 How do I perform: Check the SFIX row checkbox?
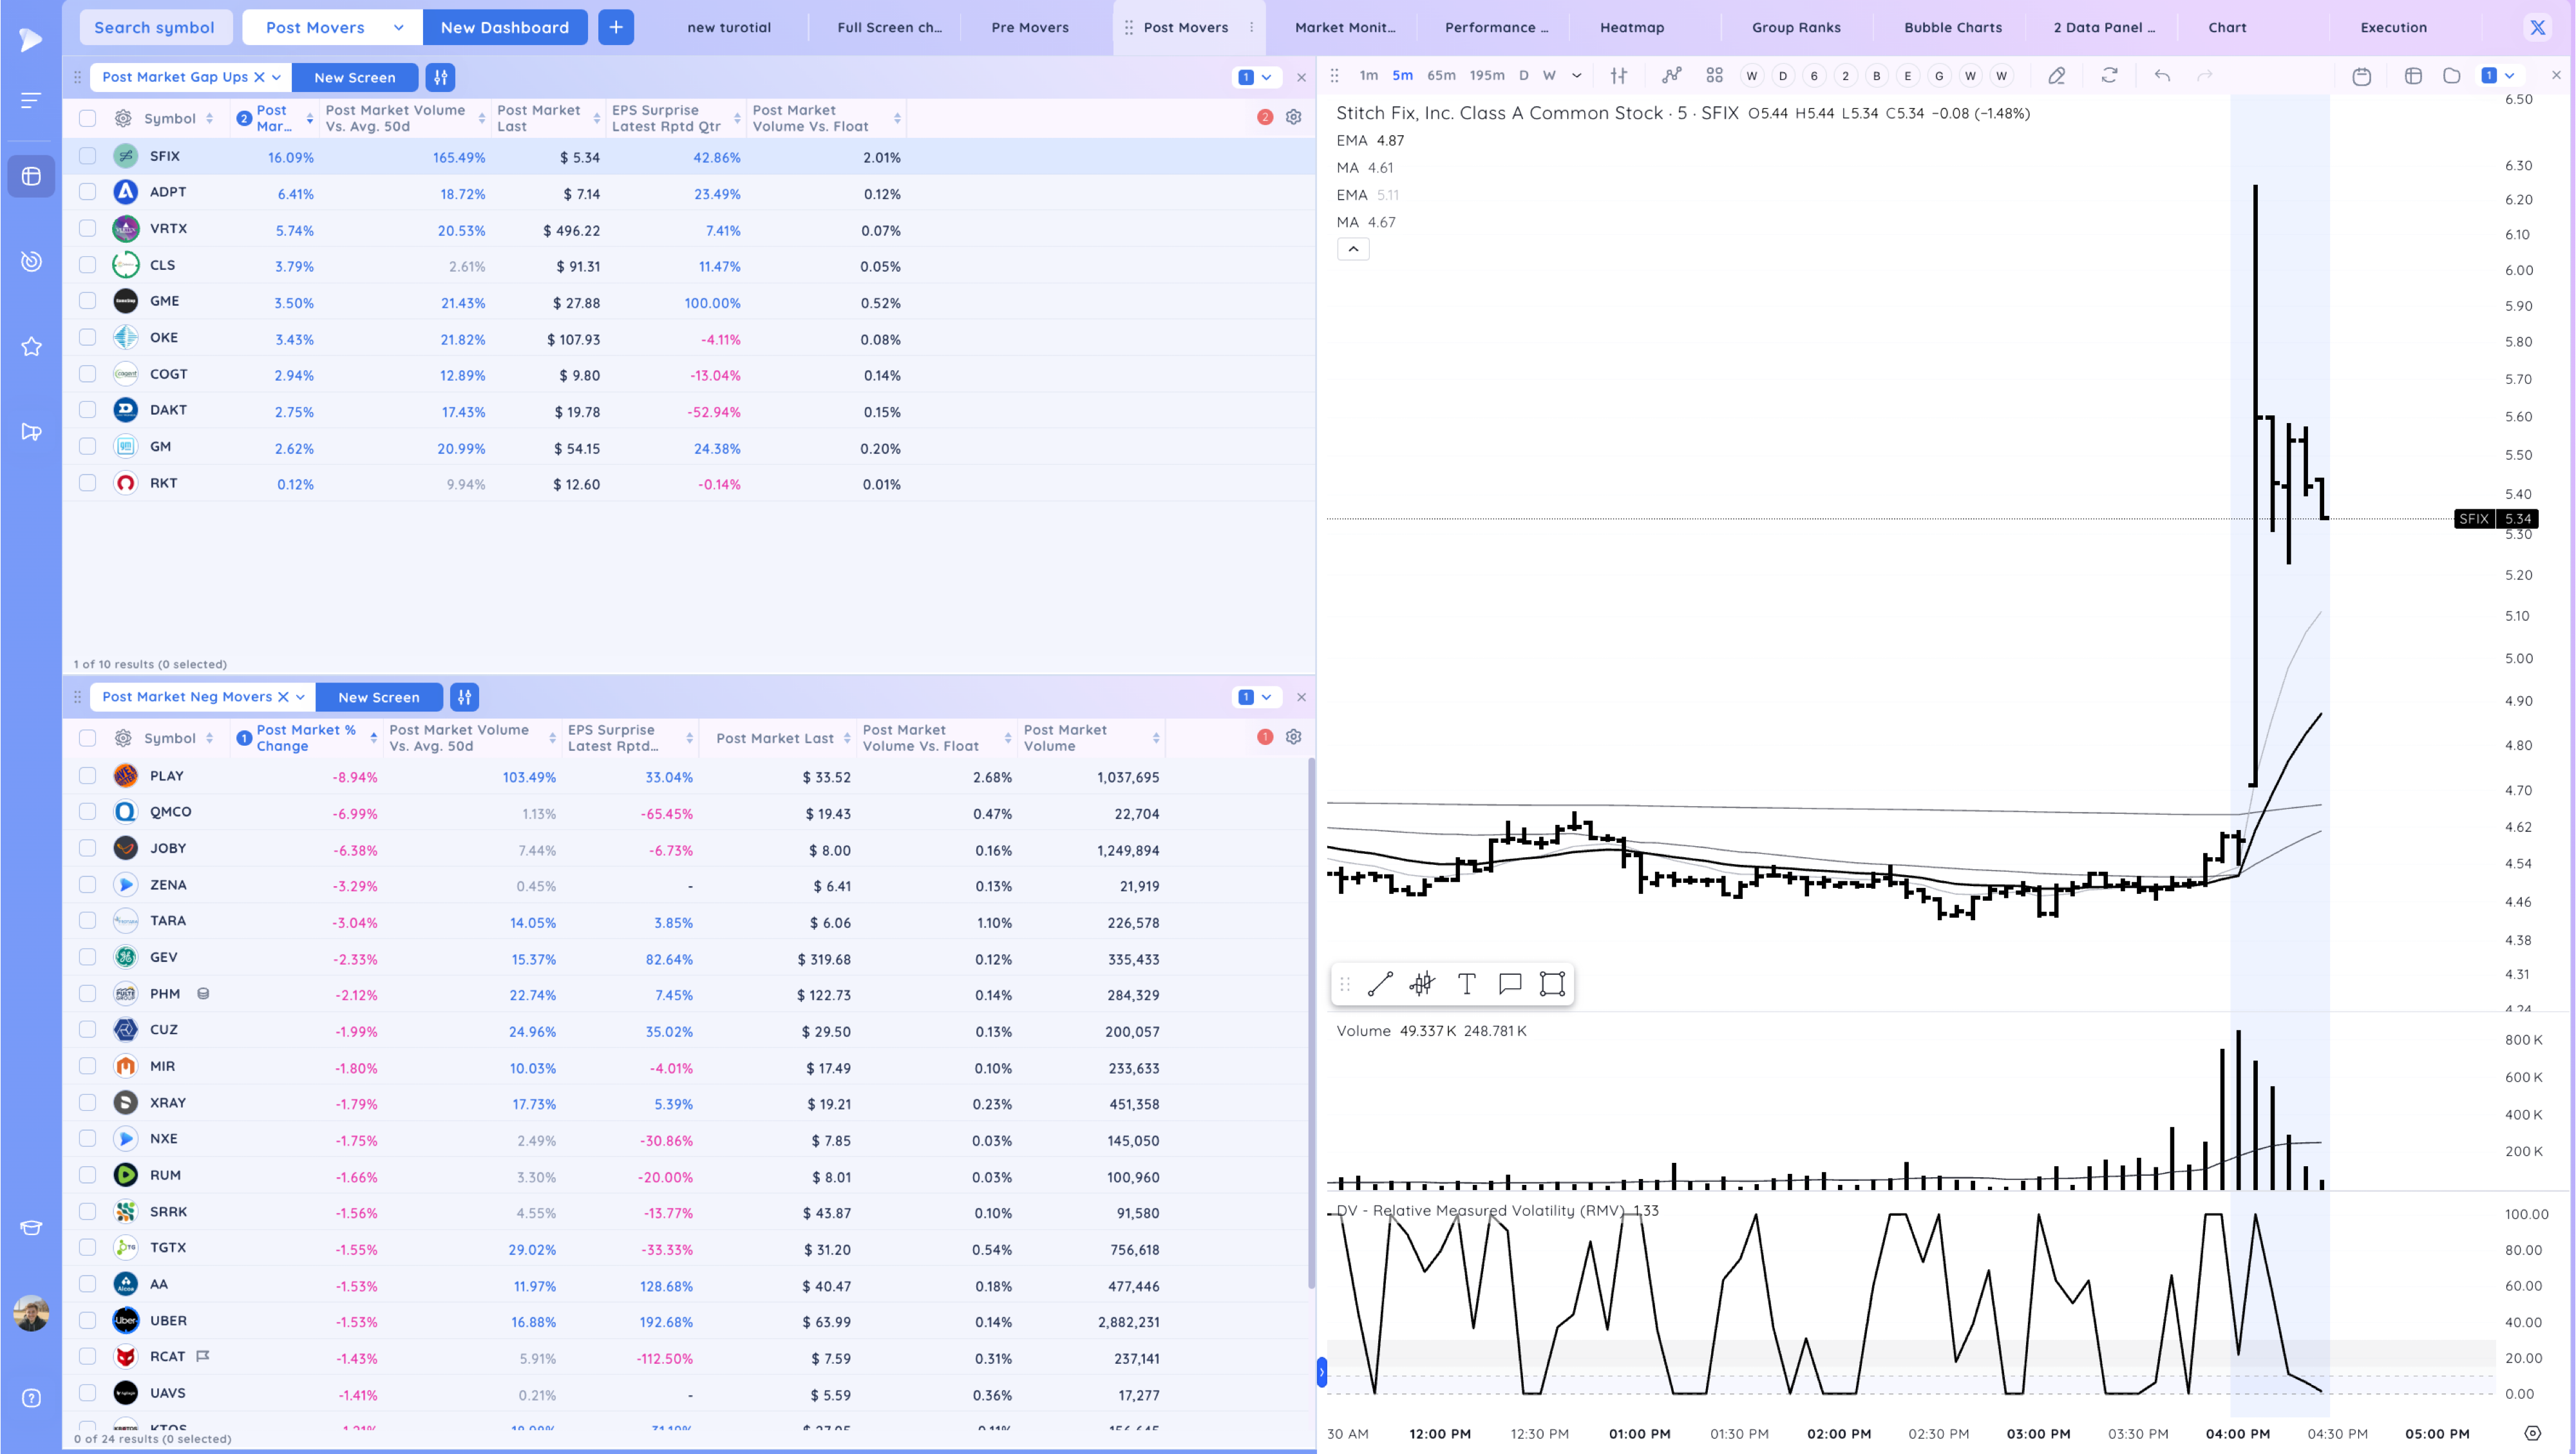[88, 156]
